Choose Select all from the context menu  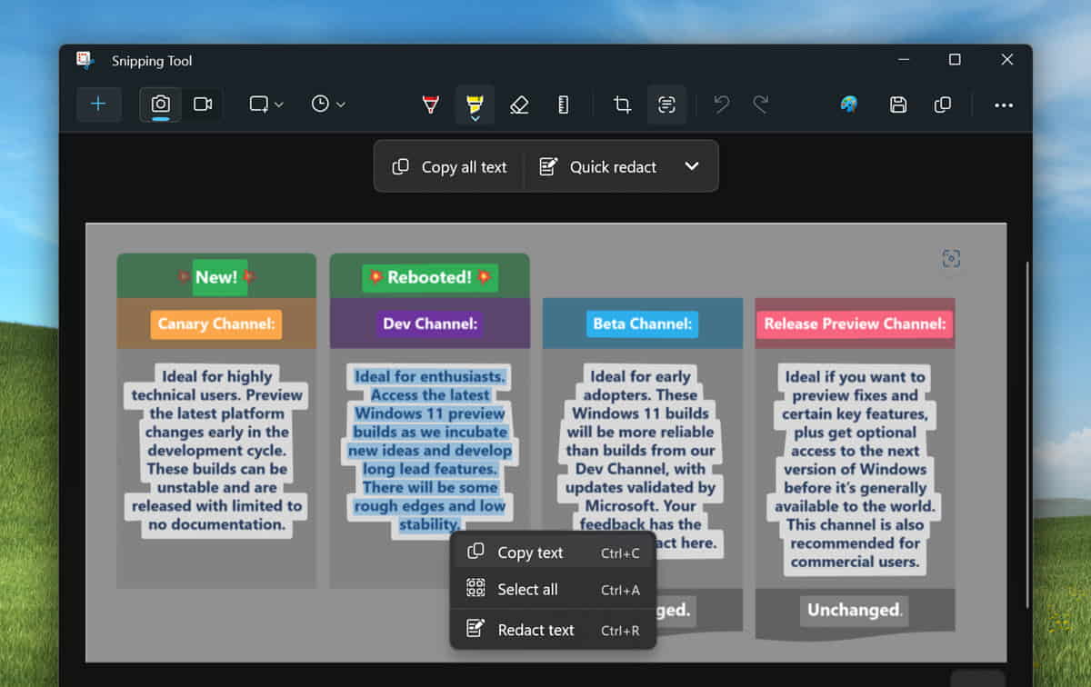coord(553,590)
